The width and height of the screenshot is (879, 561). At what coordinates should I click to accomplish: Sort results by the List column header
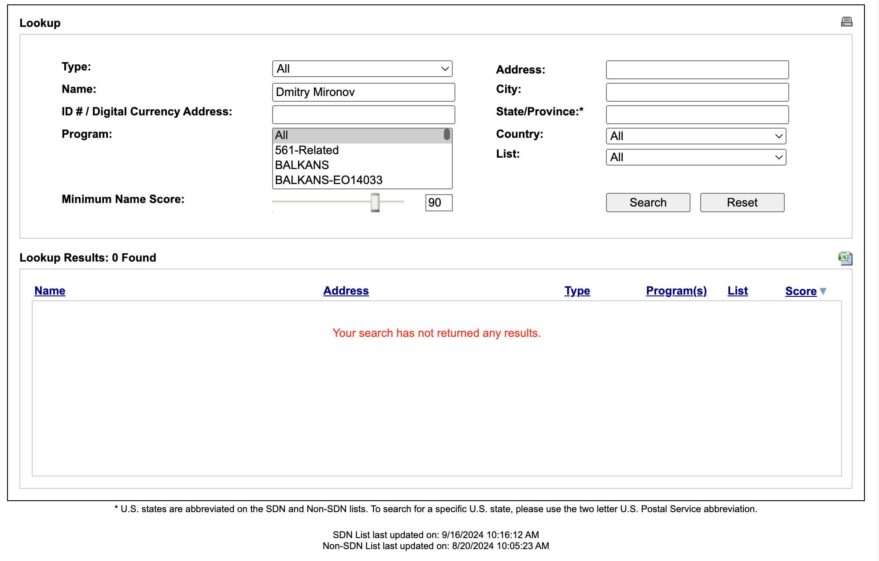(737, 291)
